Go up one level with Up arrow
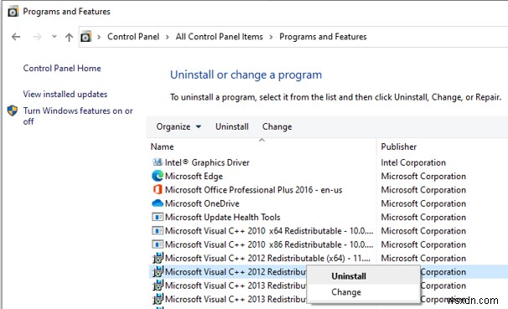This screenshot has height=309, width=508. 69,37
